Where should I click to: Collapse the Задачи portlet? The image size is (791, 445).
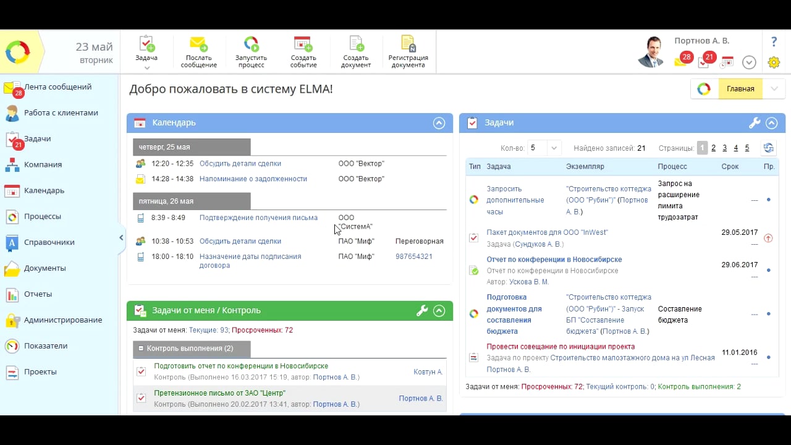[x=771, y=123]
